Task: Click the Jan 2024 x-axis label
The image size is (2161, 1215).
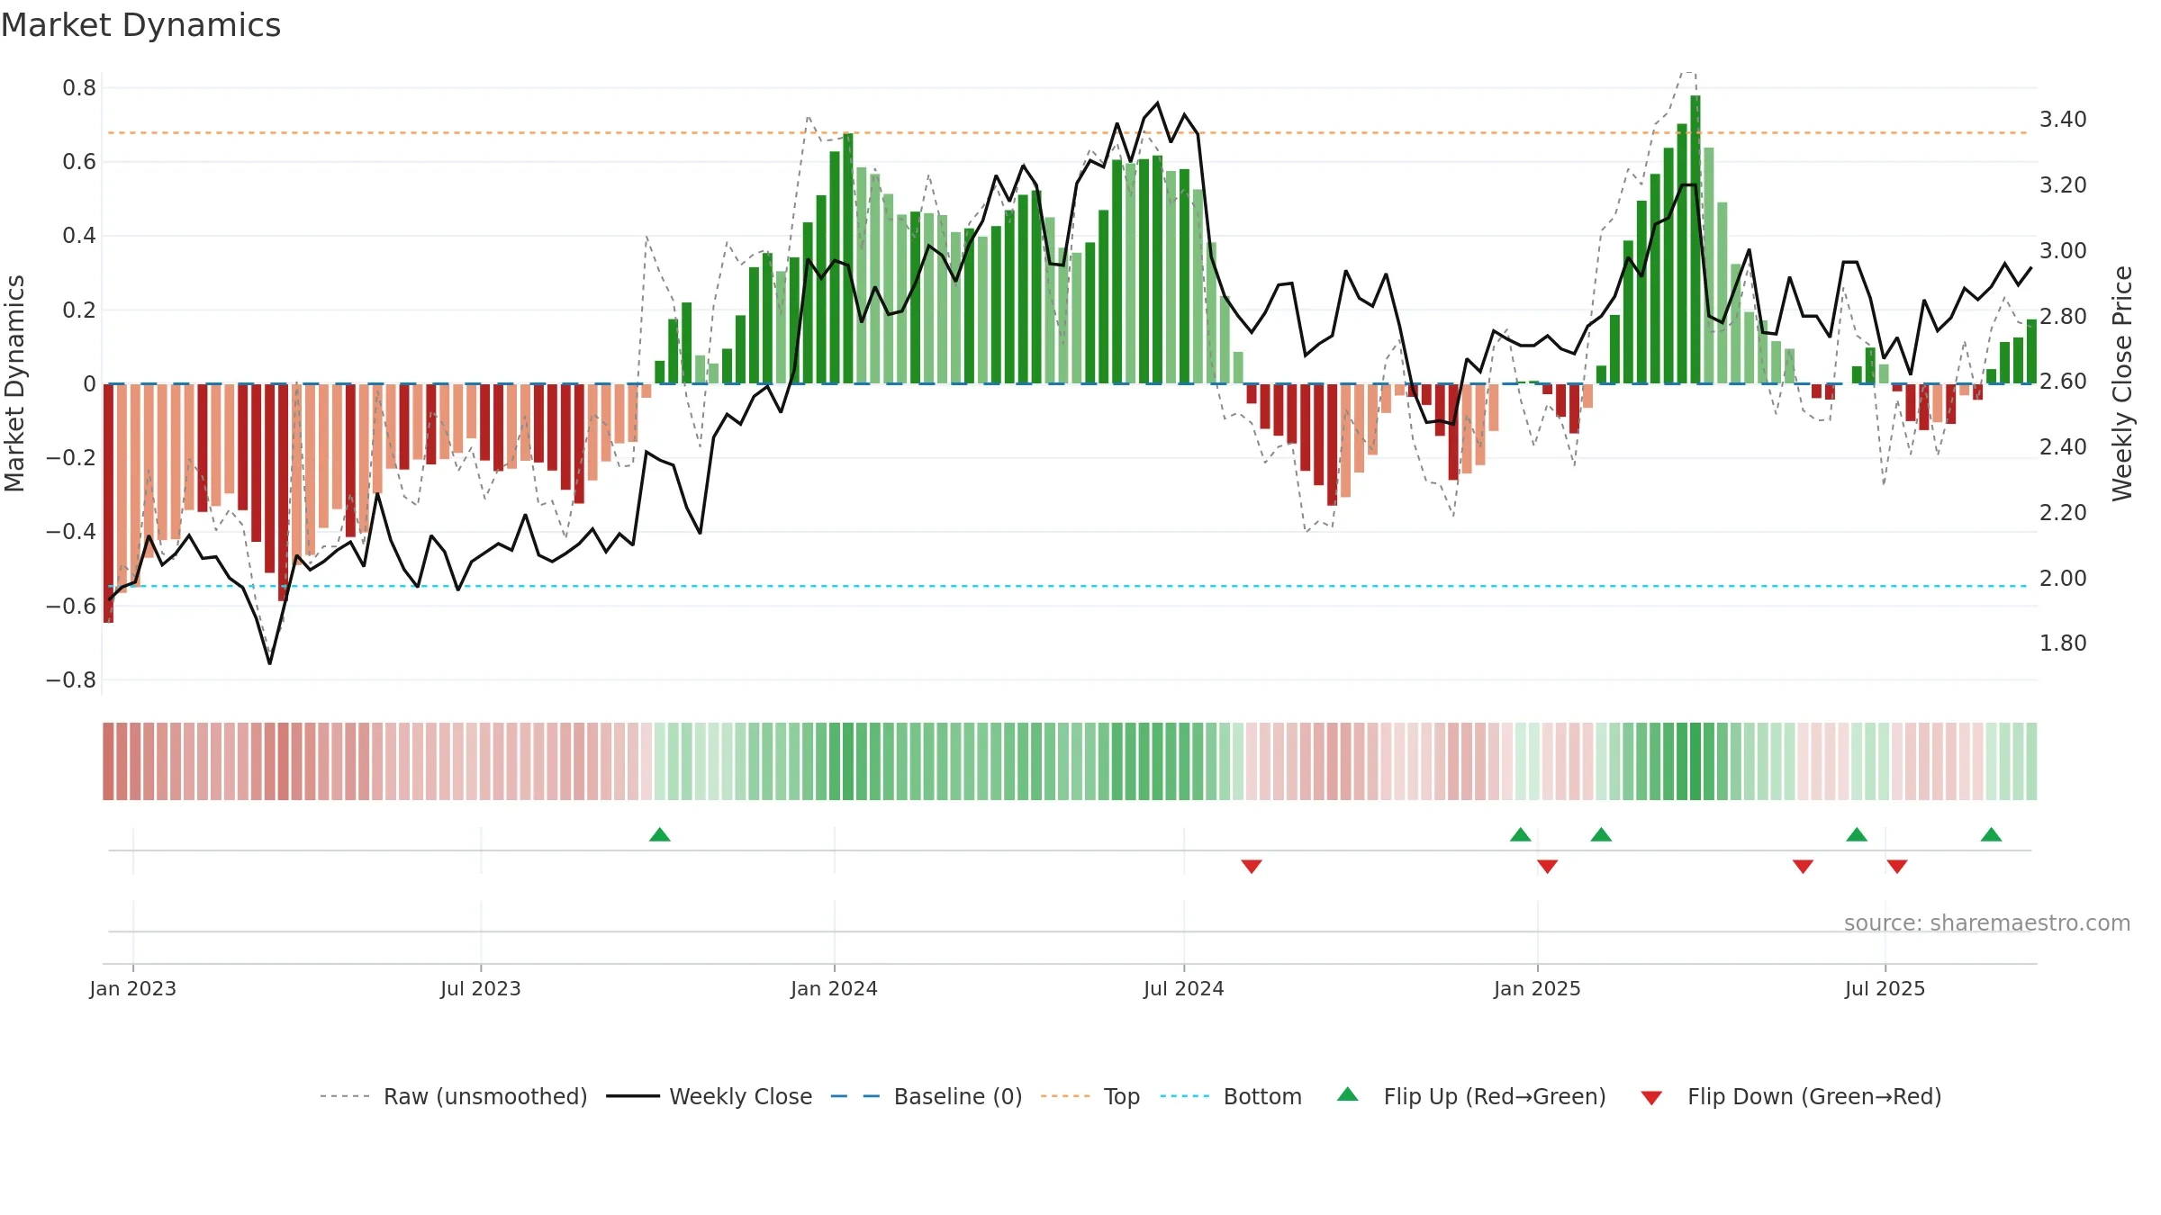Action: click(x=835, y=988)
